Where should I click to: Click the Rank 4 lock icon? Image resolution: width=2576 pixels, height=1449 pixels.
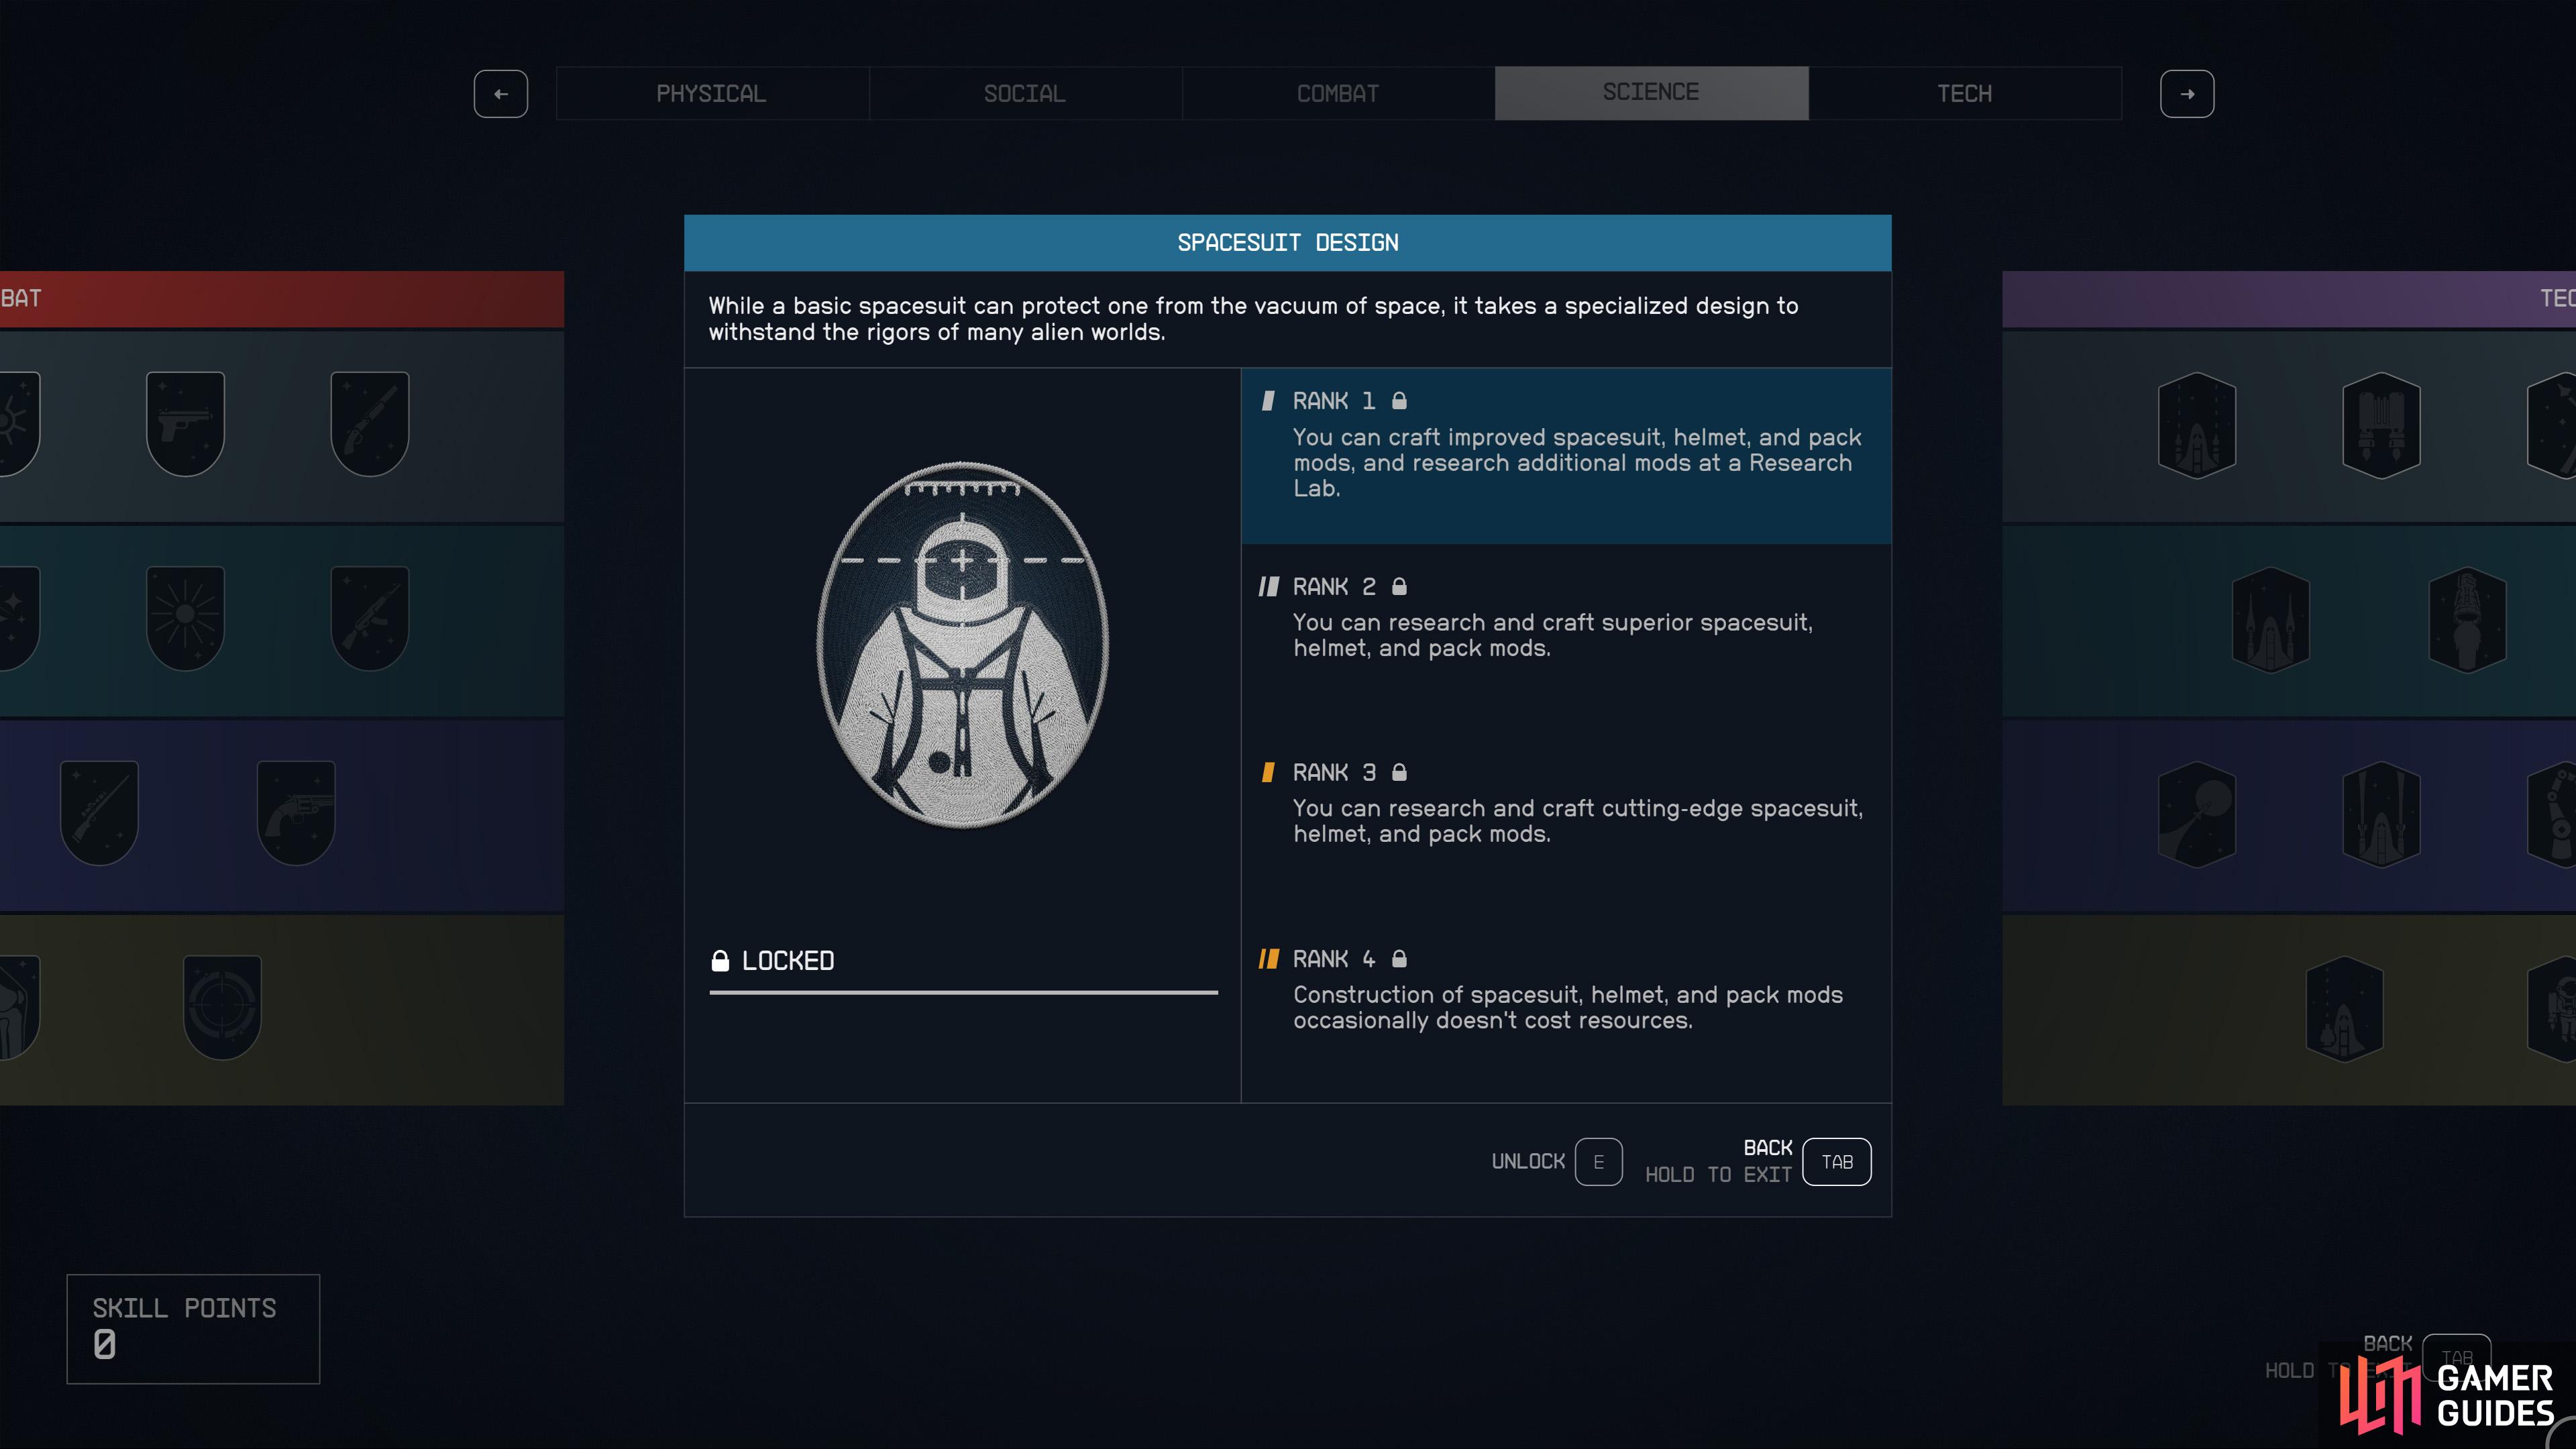click(x=1399, y=958)
